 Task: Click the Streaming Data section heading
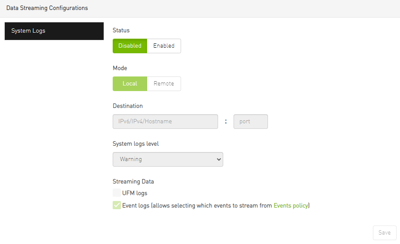point(133,181)
